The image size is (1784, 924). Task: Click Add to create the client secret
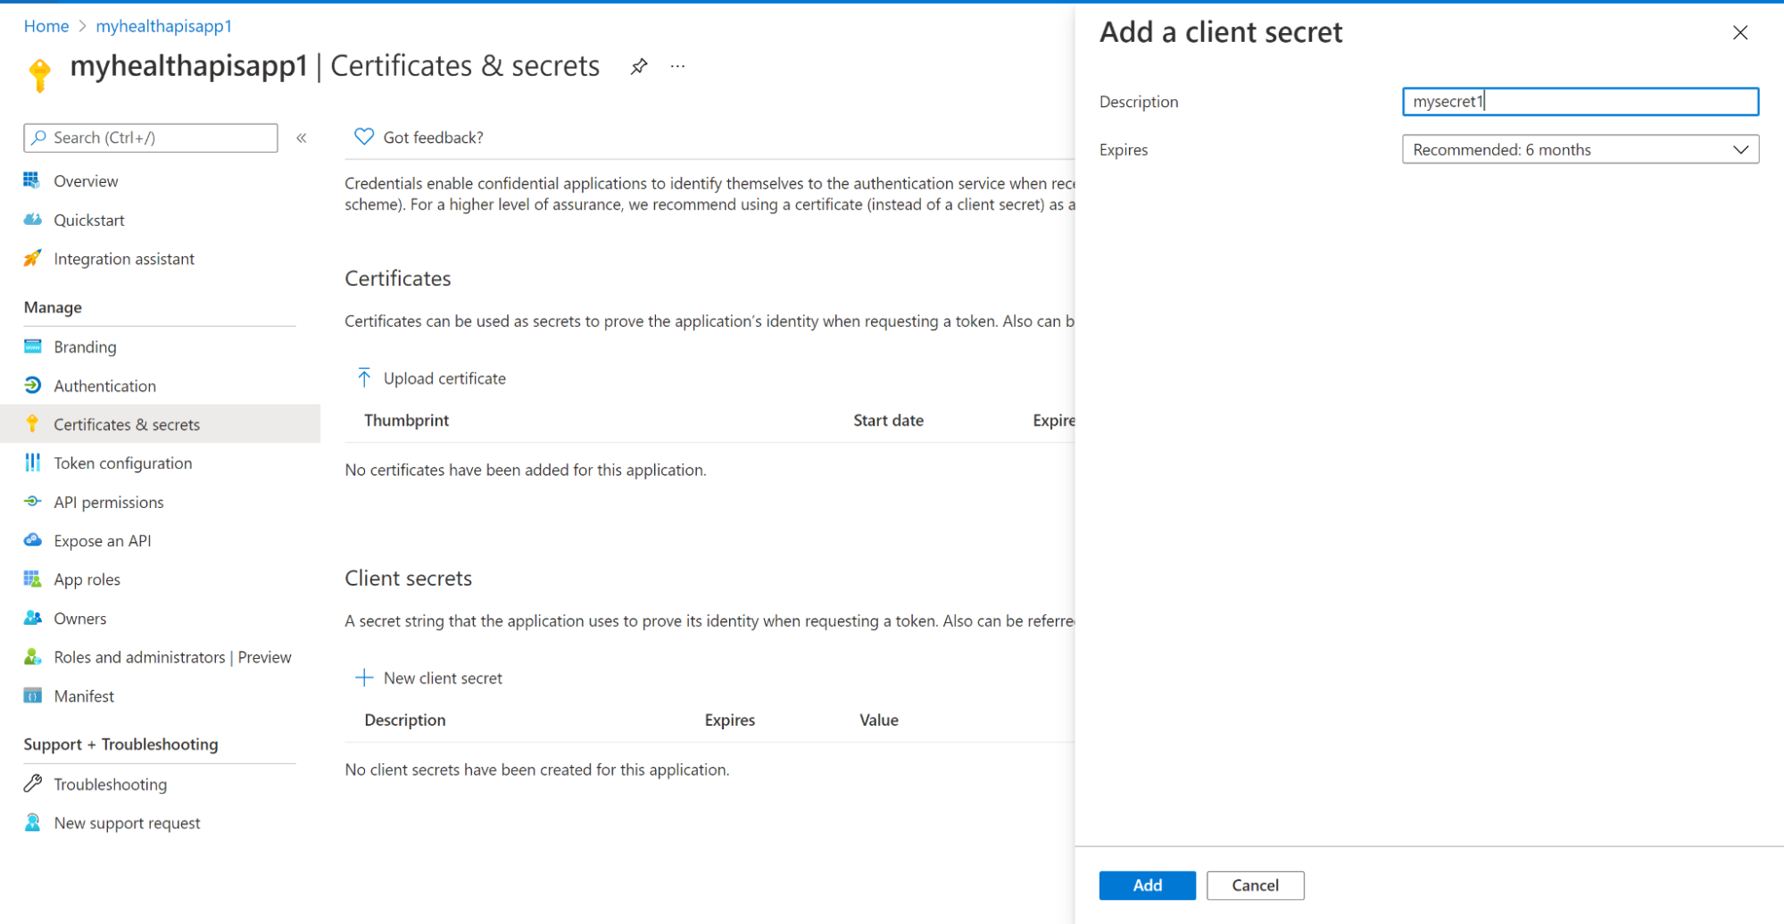pyautogui.click(x=1147, y=885)
